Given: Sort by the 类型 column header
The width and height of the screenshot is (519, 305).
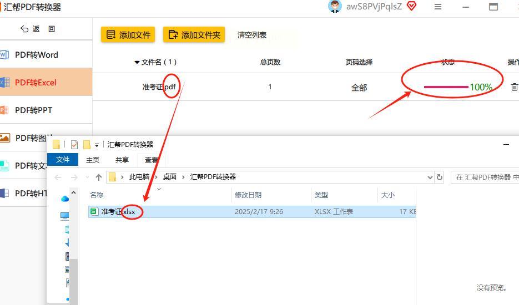Looking at the screenshot, I should tap(321, 195).
